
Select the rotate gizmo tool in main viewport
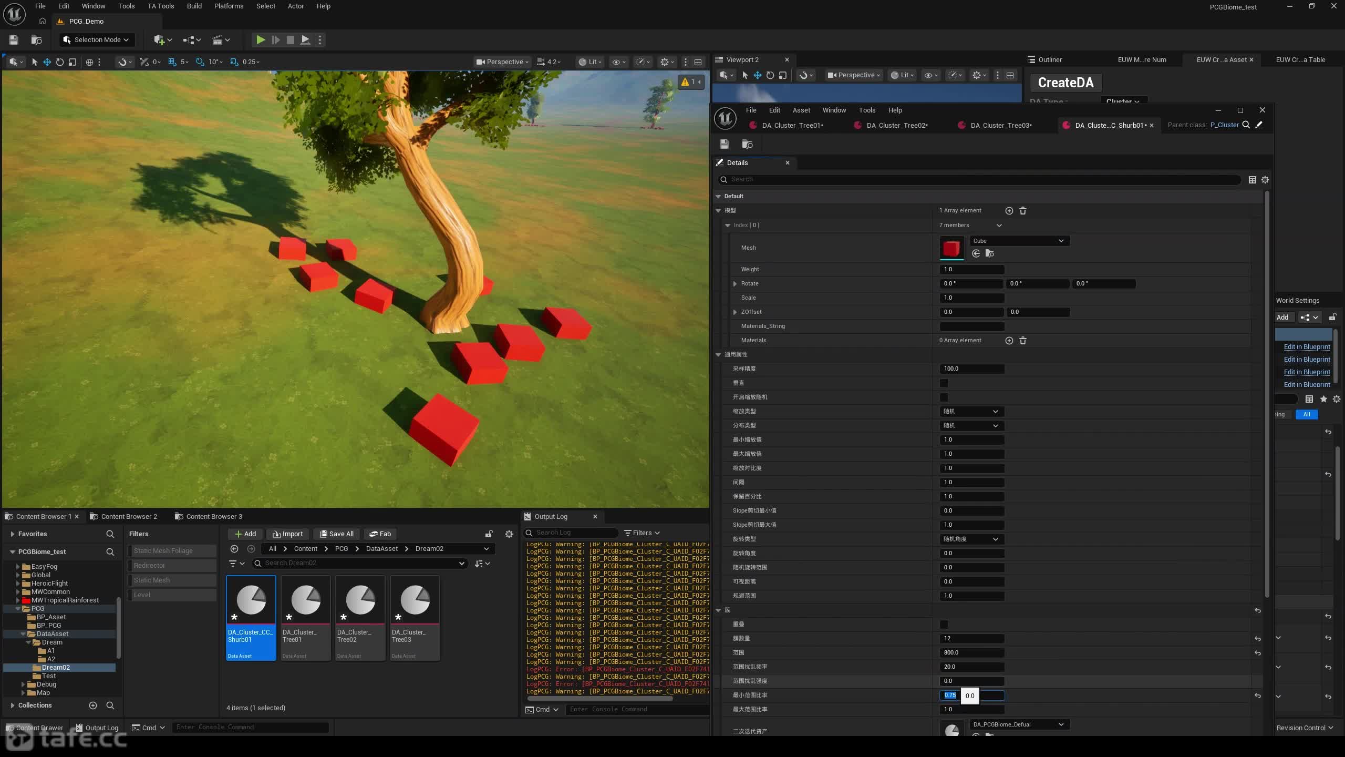point(60,62)
